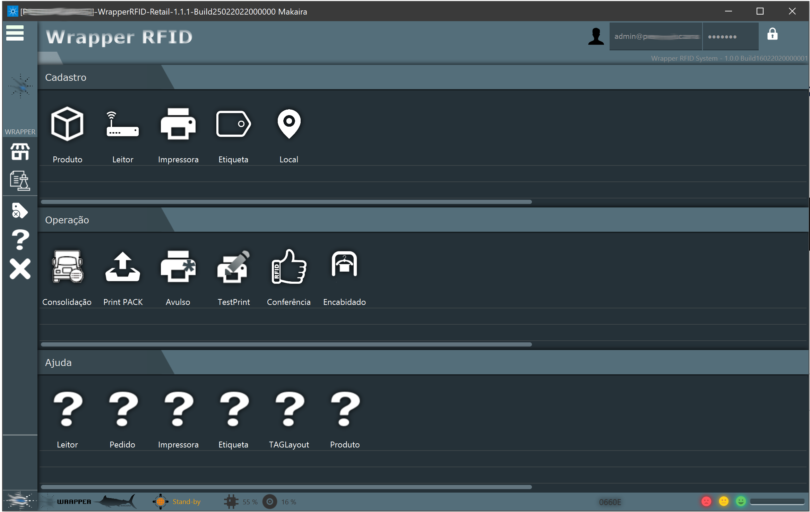The width and height of the screenshot is (810, 512).
Task: Select the Operação section header
Action: [67, 220]
